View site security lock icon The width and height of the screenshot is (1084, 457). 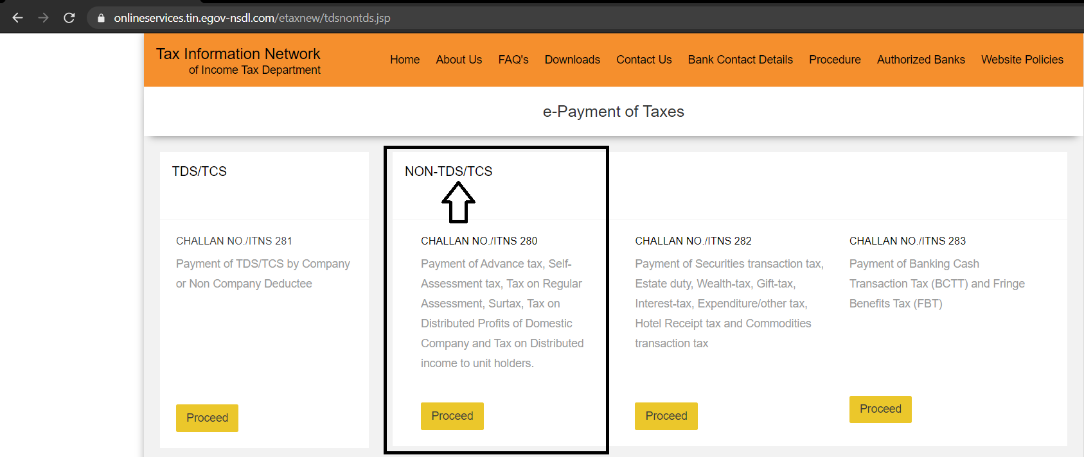coord(101,18)
